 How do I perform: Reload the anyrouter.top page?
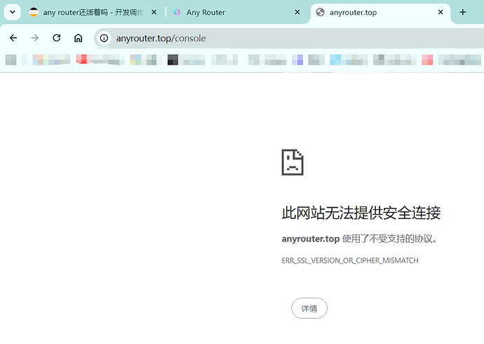[57, 38]
